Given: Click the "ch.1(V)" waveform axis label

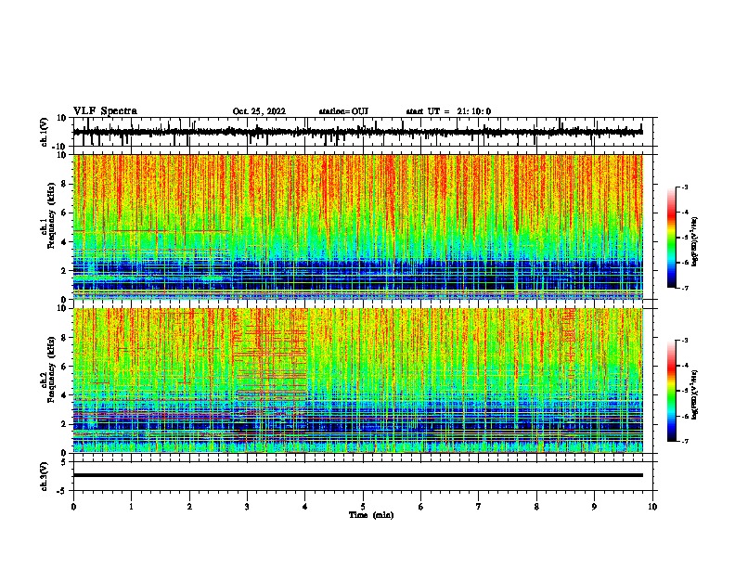Looking at the screenshot, I should pyautogui.click(x=45, y=132).
